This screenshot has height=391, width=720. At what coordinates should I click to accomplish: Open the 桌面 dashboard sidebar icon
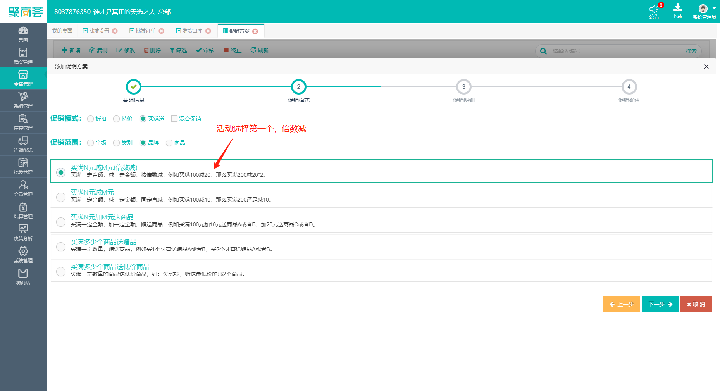click(23, 34)
